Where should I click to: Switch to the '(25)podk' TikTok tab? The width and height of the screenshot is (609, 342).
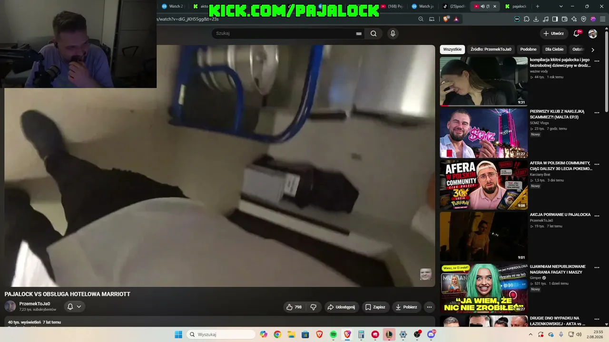pyautogui.click(x=454, y=6)
